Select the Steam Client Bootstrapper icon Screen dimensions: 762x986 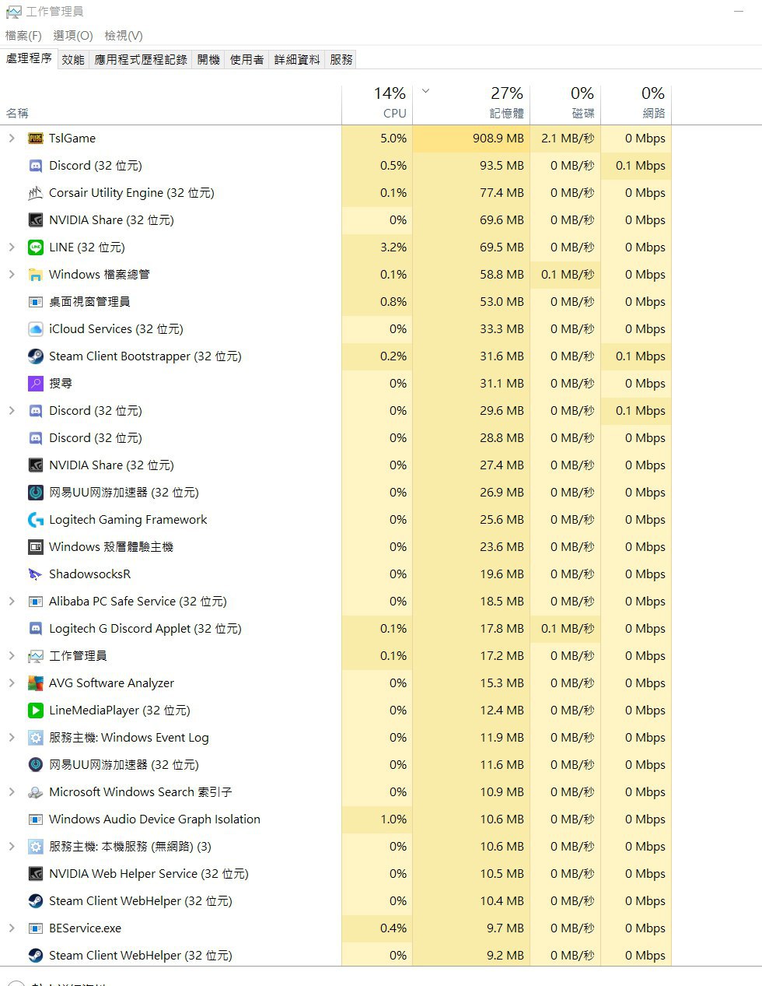pyautogui.click(x=36, y=356)
